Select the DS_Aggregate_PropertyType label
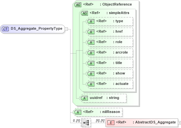Screen dimensions: 181x128 [36, 28]
